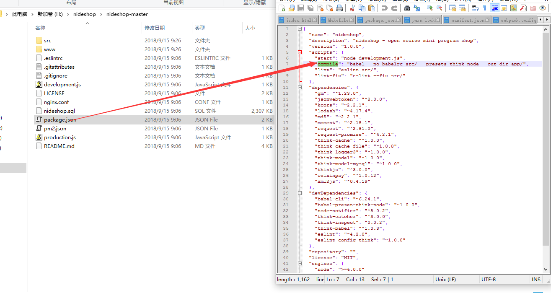Collapse the engines block fold marker
The width and height of the screenshot is (551, 293).
coord(300,264)
